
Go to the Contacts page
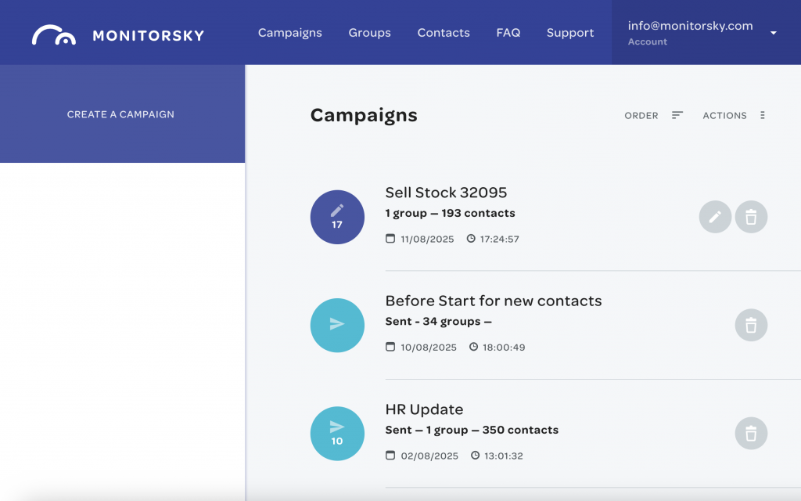(x=444, y=33)
